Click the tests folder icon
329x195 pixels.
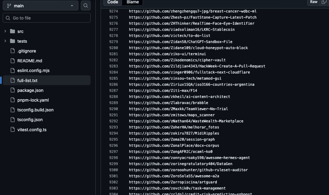(13, 41)
